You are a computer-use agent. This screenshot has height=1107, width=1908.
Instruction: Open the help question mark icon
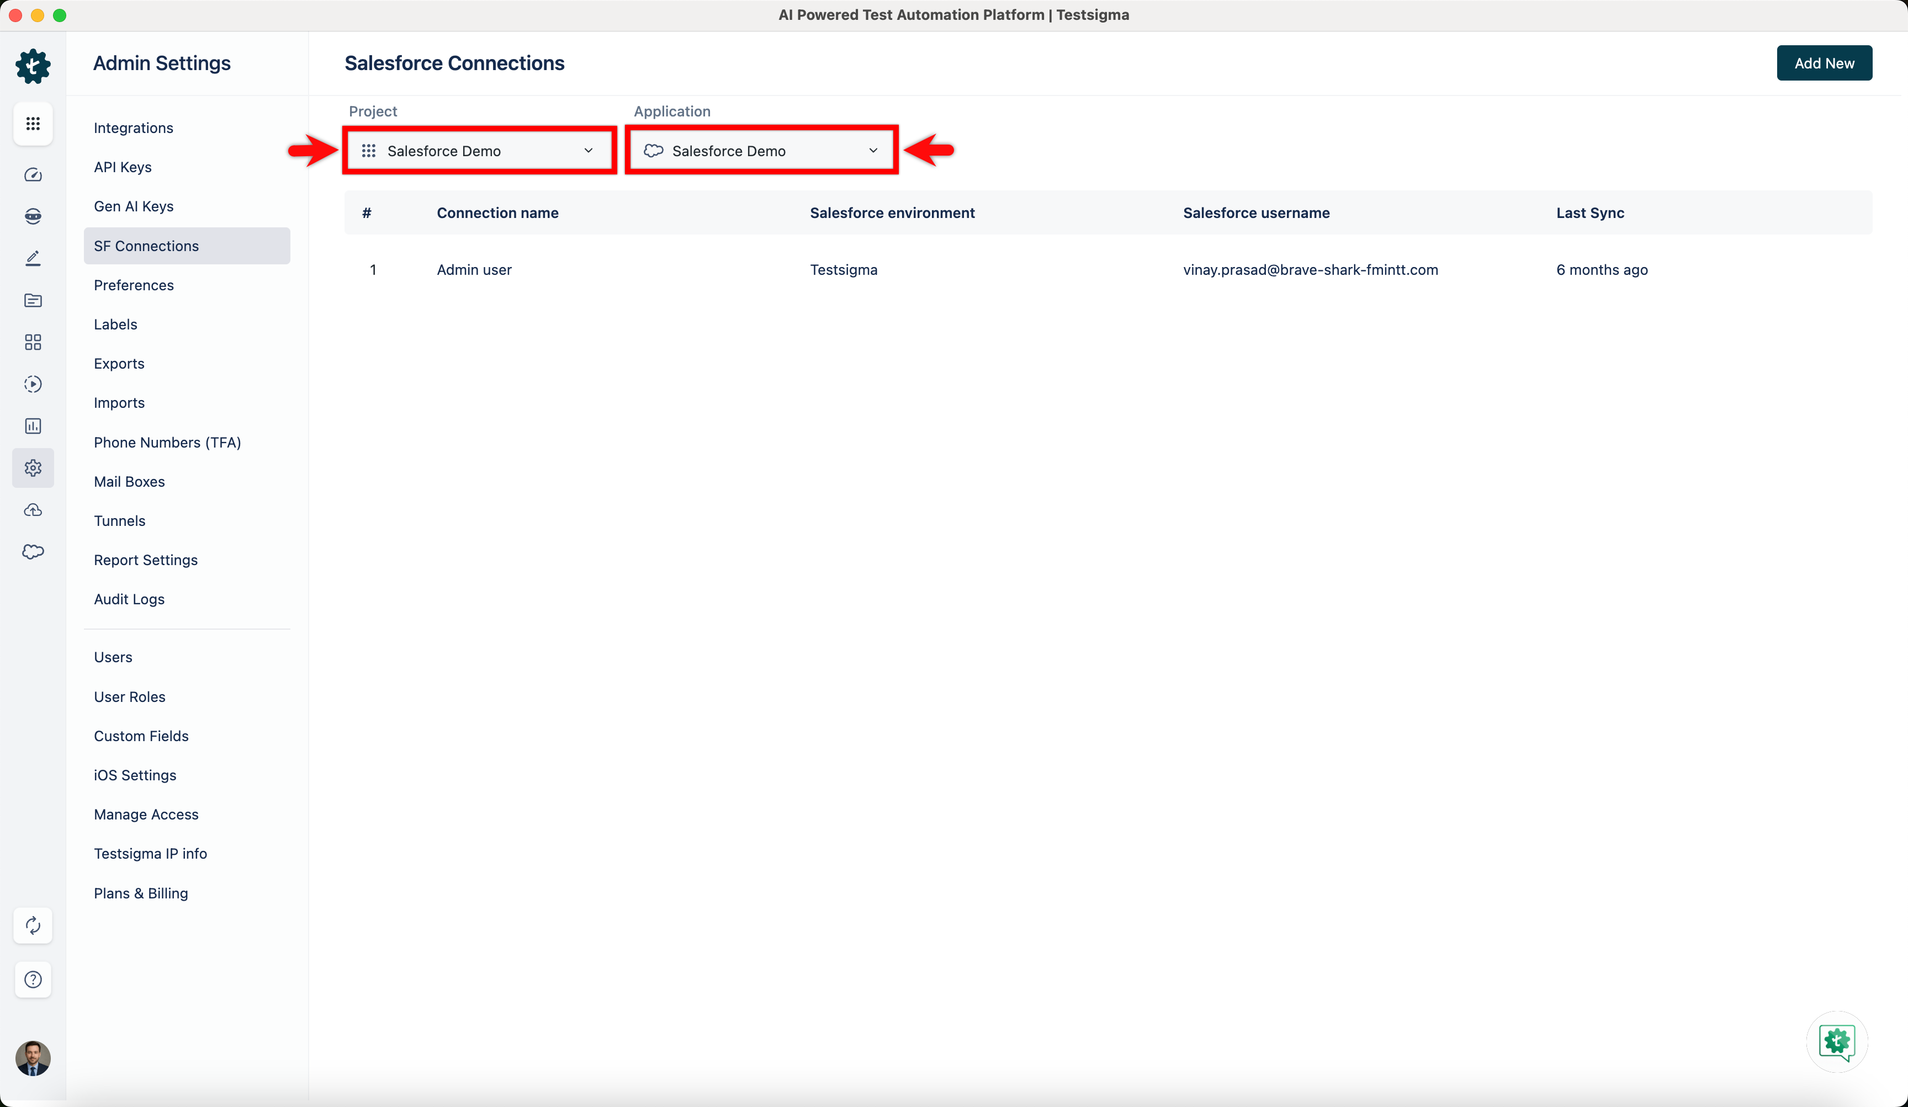[33, 979]
